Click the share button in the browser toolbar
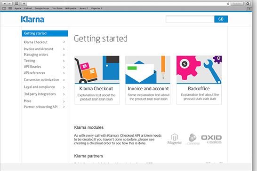The height and width of the screenshot is (171, 257). point(16,4)
